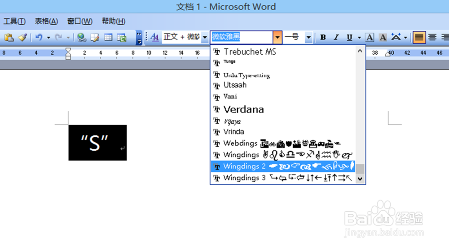This screenshot has width=449, height=248.
Task: Select Vrinda font
Action: (x=283, y=132)
